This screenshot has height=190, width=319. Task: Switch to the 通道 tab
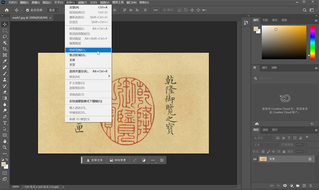[266, 130]
